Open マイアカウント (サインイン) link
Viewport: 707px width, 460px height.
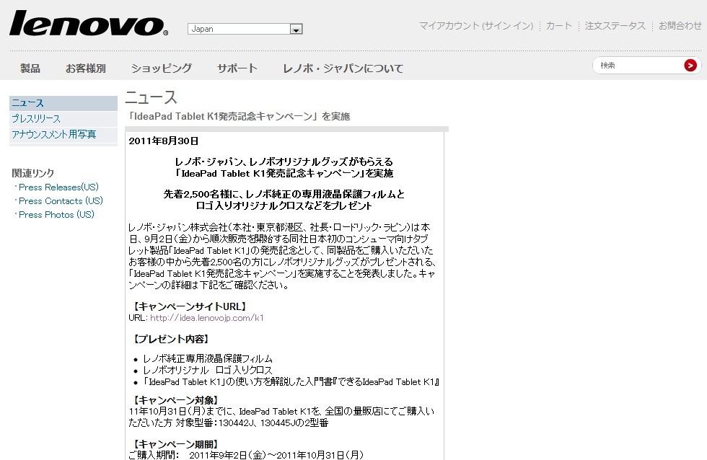(x=476, y=26)
